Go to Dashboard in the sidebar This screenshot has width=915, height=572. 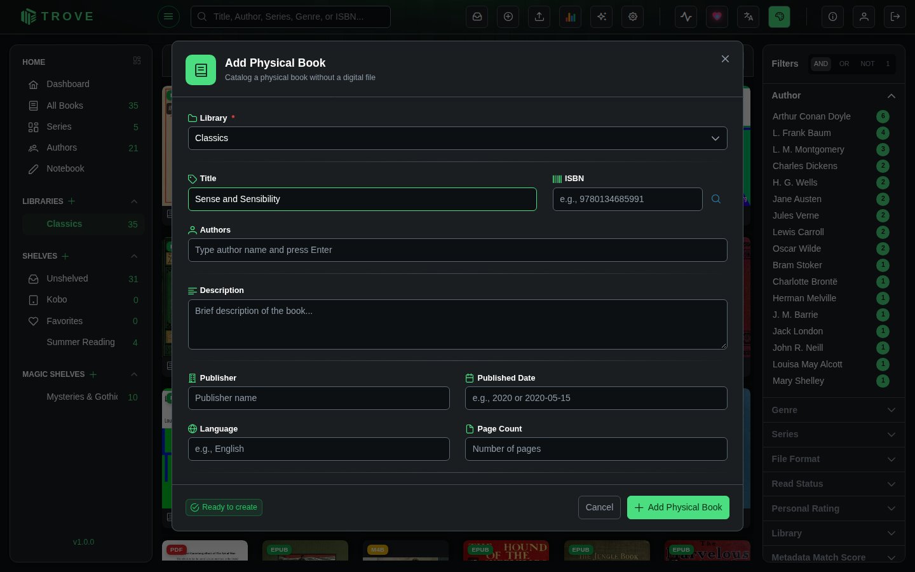click(x=83, y=85)
